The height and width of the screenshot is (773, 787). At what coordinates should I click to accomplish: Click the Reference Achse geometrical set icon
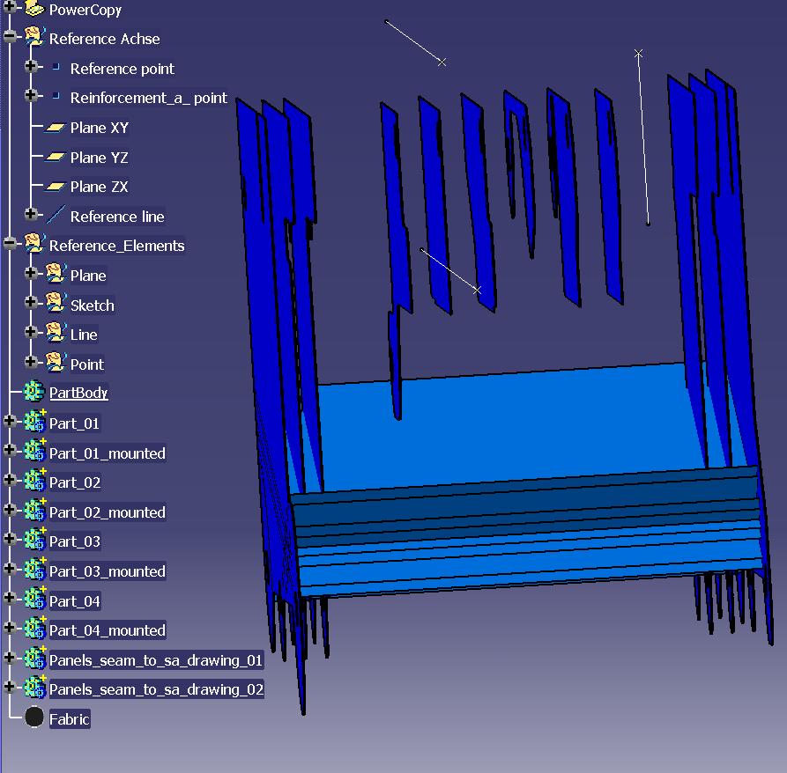click(34, 37)
